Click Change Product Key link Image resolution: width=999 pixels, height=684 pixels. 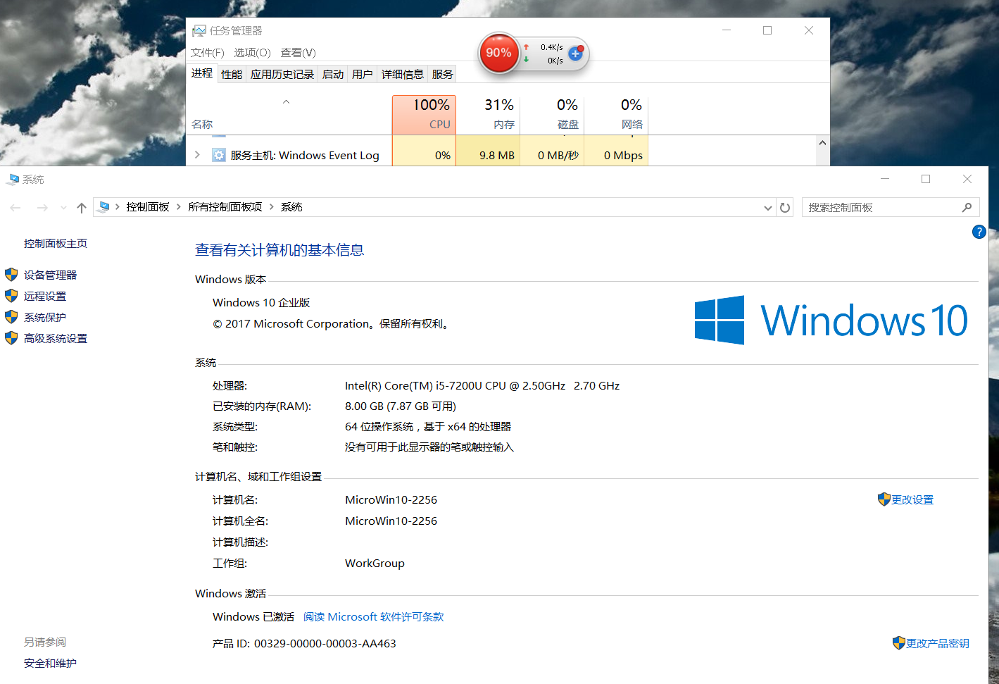pos(938,643)
